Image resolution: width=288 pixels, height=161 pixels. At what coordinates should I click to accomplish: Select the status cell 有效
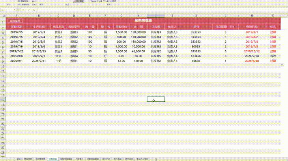click(x=273, y=56)
